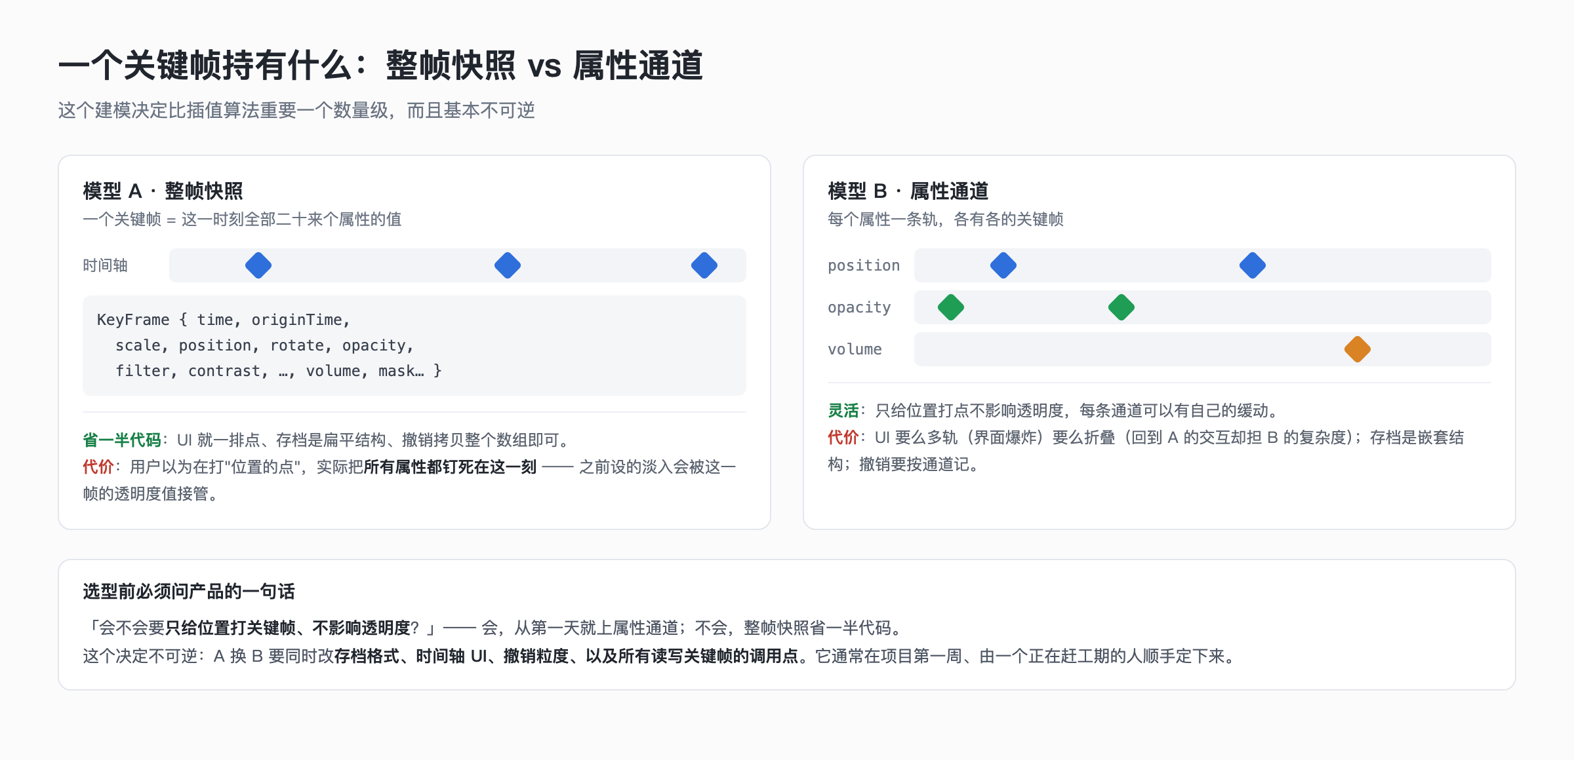Select the first blue keyframe on the 时间轴 track
1574x760 pixels.
[258, 265]
